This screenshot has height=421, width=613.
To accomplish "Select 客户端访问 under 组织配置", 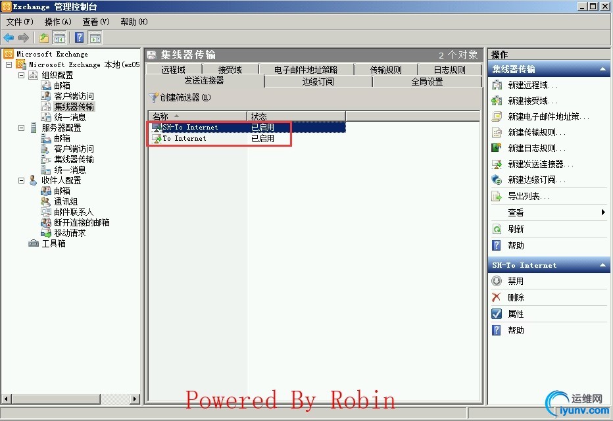I will click(74, 96).
